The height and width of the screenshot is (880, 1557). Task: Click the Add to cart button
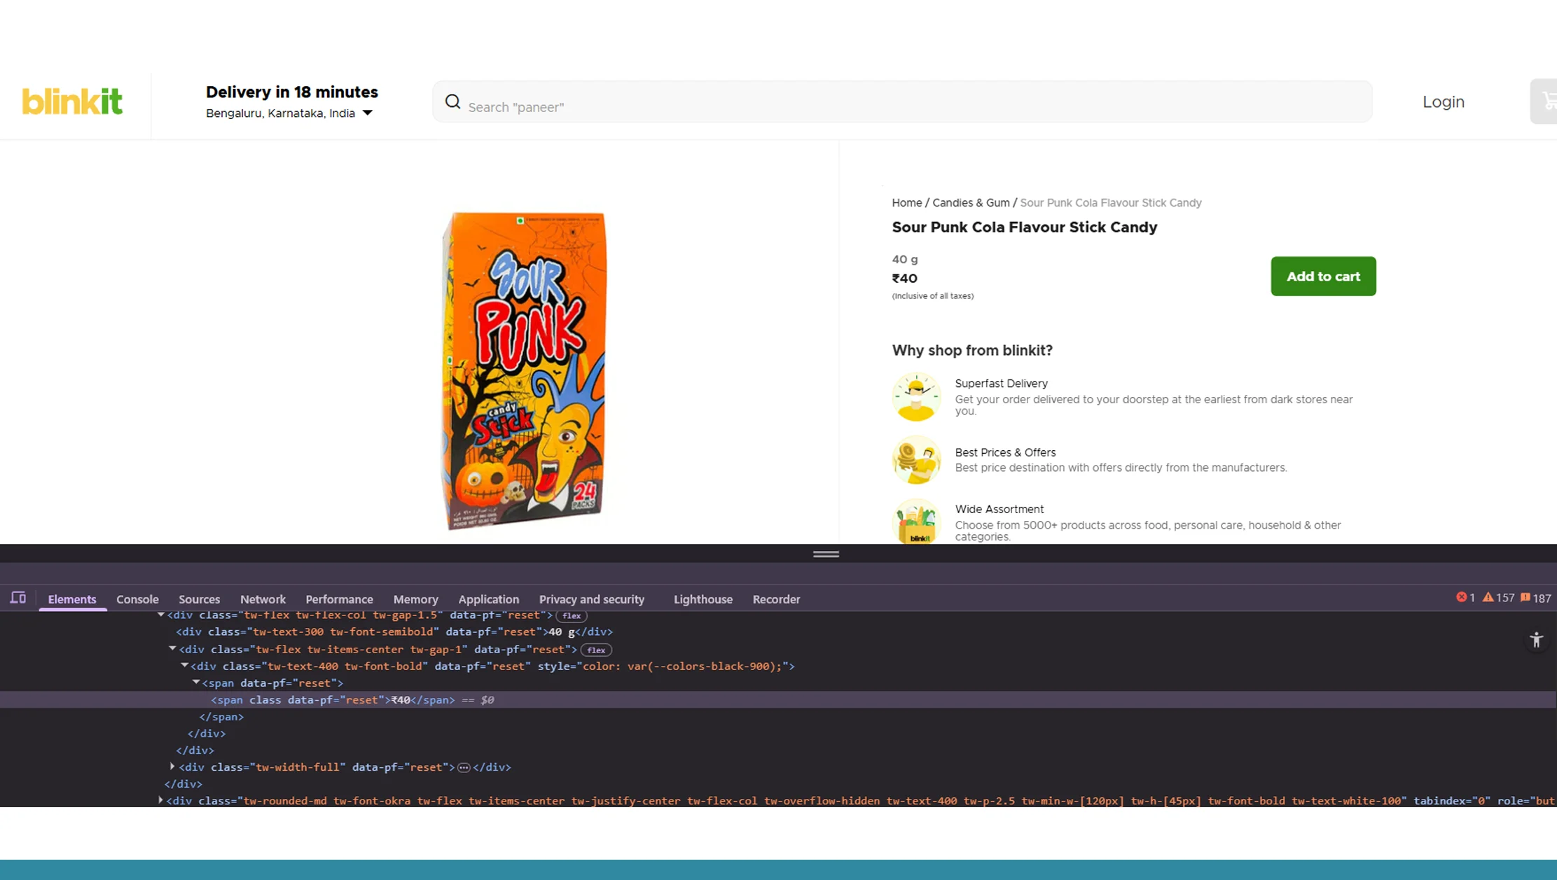(1323, 277)
